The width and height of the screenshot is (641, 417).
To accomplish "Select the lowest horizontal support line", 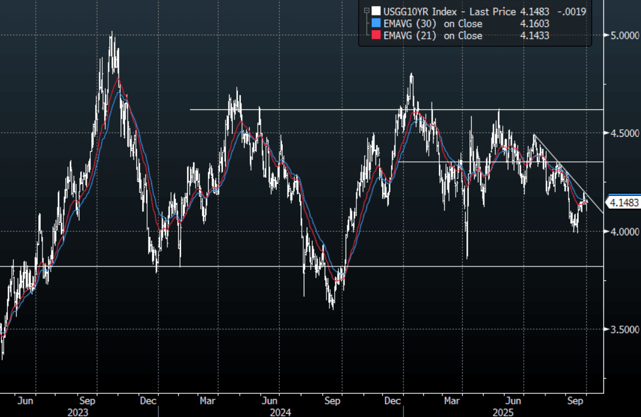I will click(239, 266).
